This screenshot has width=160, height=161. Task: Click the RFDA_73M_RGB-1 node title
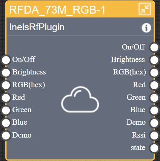point(57,10)
